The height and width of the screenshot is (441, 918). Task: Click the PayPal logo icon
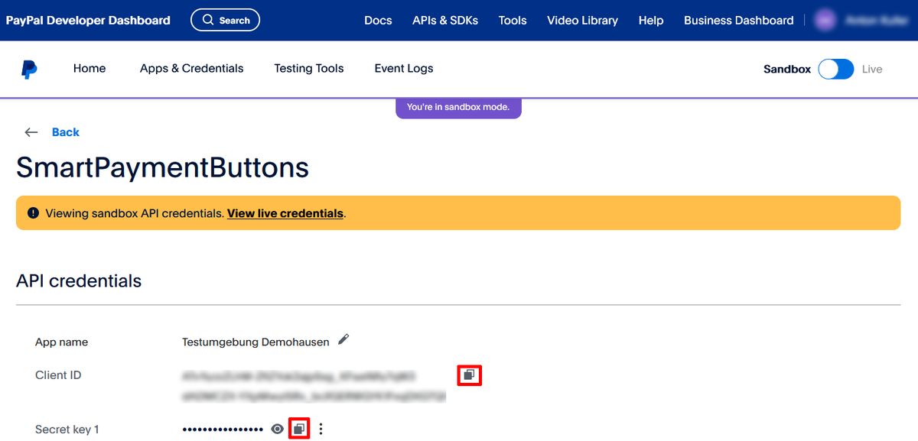(29, 70)
